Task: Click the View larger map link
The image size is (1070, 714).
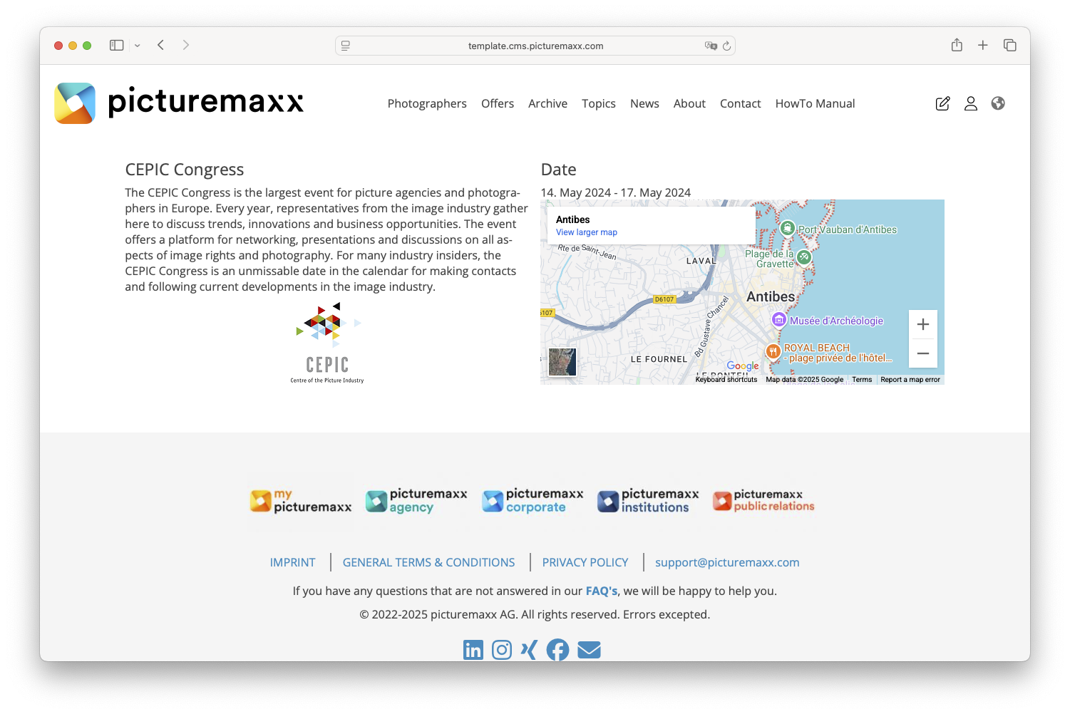Action: tap(587, 232)
